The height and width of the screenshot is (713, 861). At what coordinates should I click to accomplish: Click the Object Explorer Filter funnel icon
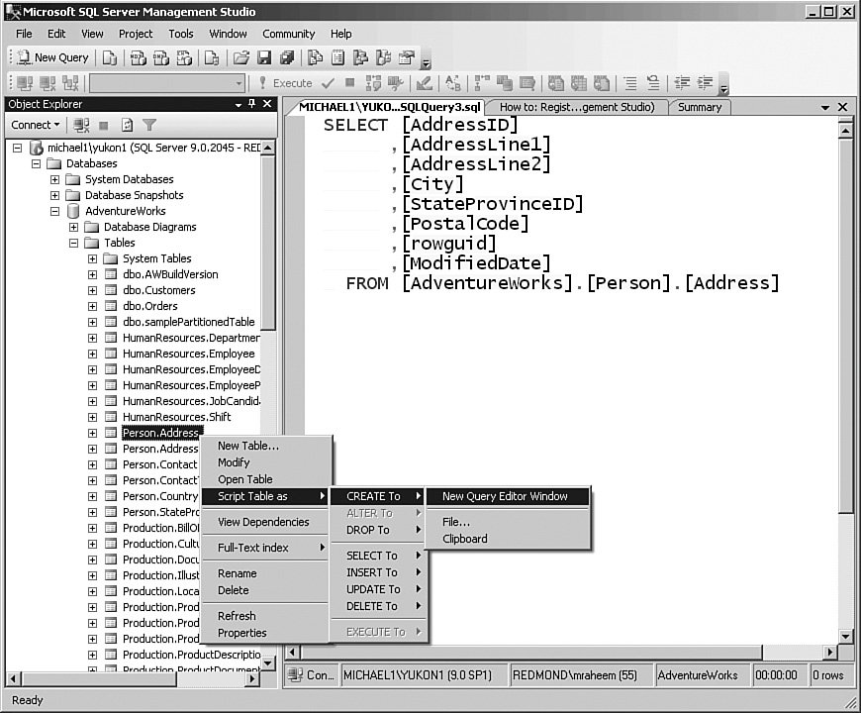point(149,125)
